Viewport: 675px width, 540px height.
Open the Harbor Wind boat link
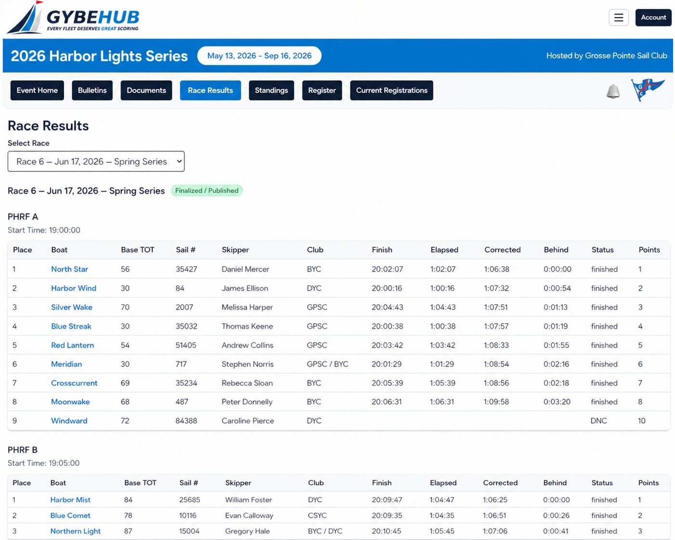coord(74,288)
